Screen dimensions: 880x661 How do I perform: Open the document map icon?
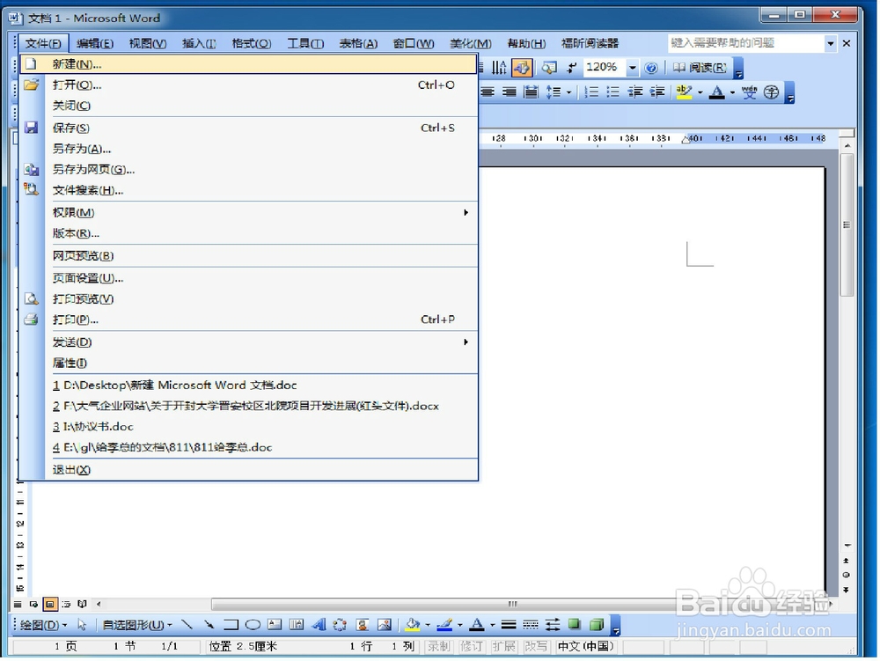(x=549, y=68)
